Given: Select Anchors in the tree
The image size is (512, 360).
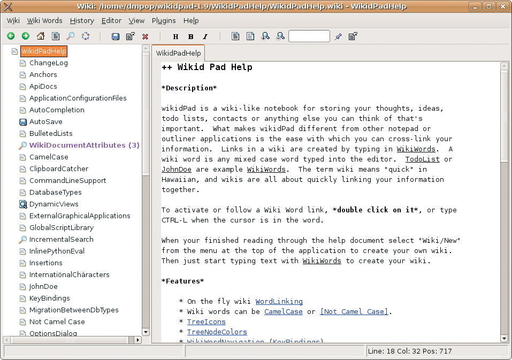Looking at the screenshot, I should tap(43, 75).
